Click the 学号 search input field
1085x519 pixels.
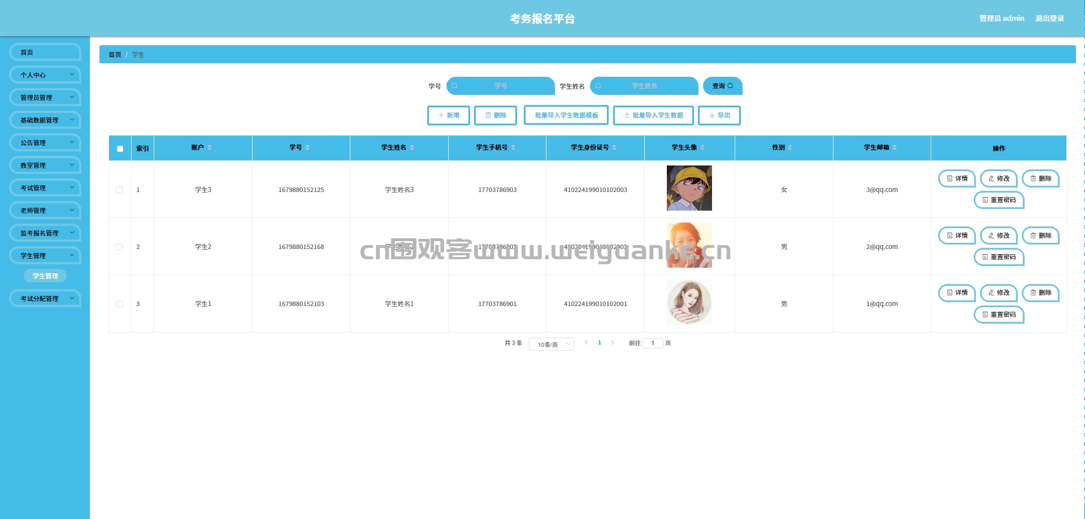tap(501, 86)
